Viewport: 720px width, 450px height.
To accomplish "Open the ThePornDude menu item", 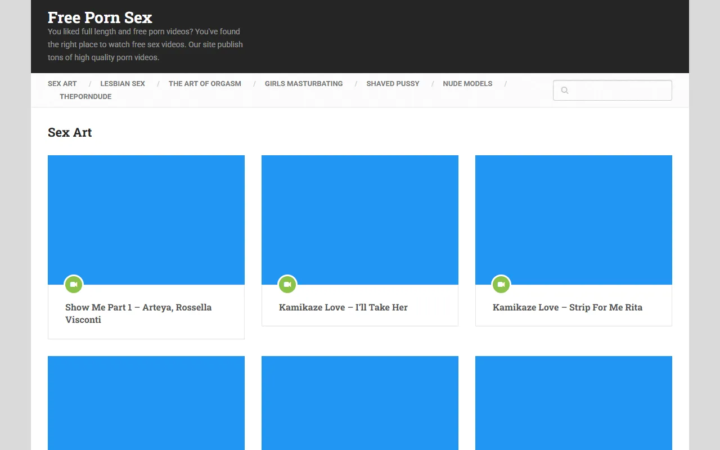I will pyautogui.click(x=85, y=97).
